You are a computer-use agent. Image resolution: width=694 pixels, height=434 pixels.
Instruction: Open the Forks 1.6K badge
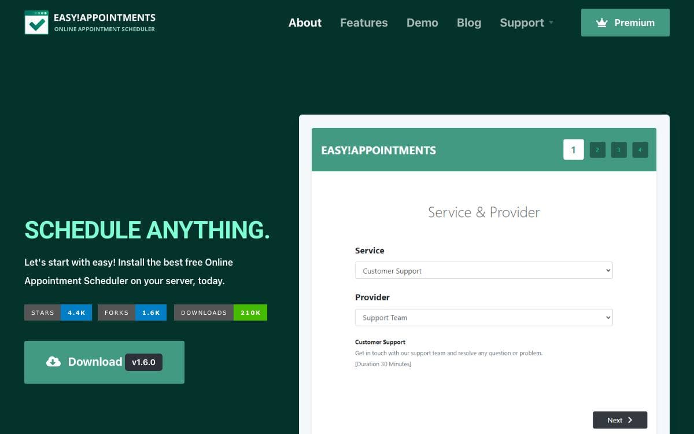click(x=132, y=312)
